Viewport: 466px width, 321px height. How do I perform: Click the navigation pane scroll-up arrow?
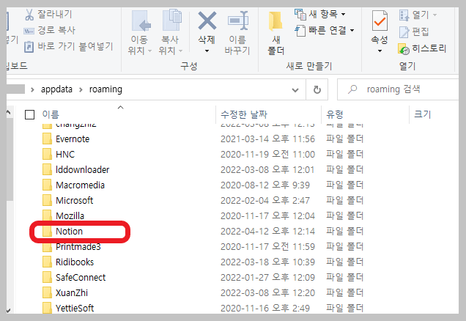[x=9, y=112]
